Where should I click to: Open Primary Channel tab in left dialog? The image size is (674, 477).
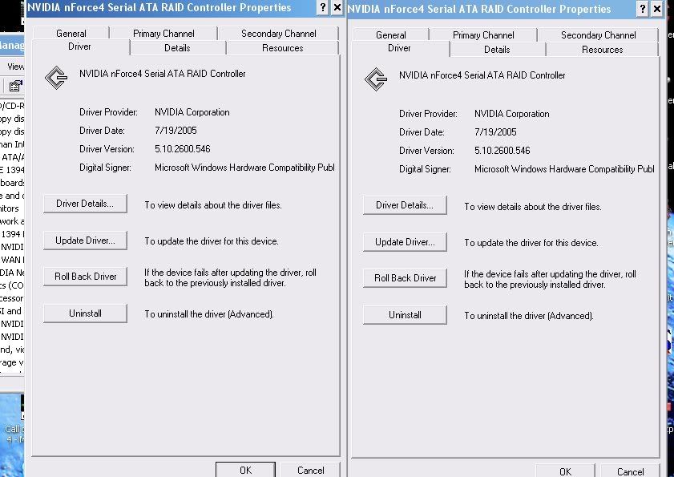coord(163,34)
